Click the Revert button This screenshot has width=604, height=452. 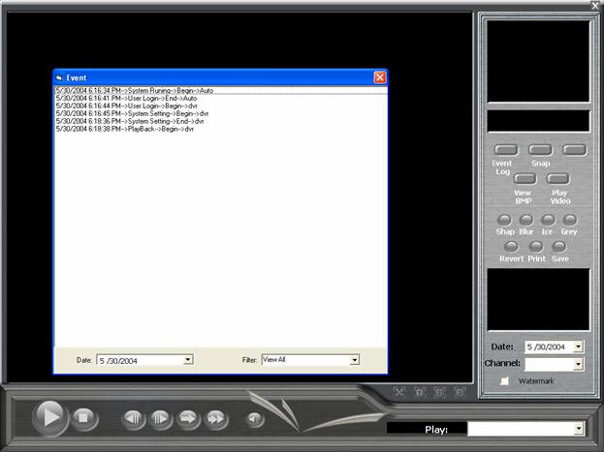(x=511, y=247)
